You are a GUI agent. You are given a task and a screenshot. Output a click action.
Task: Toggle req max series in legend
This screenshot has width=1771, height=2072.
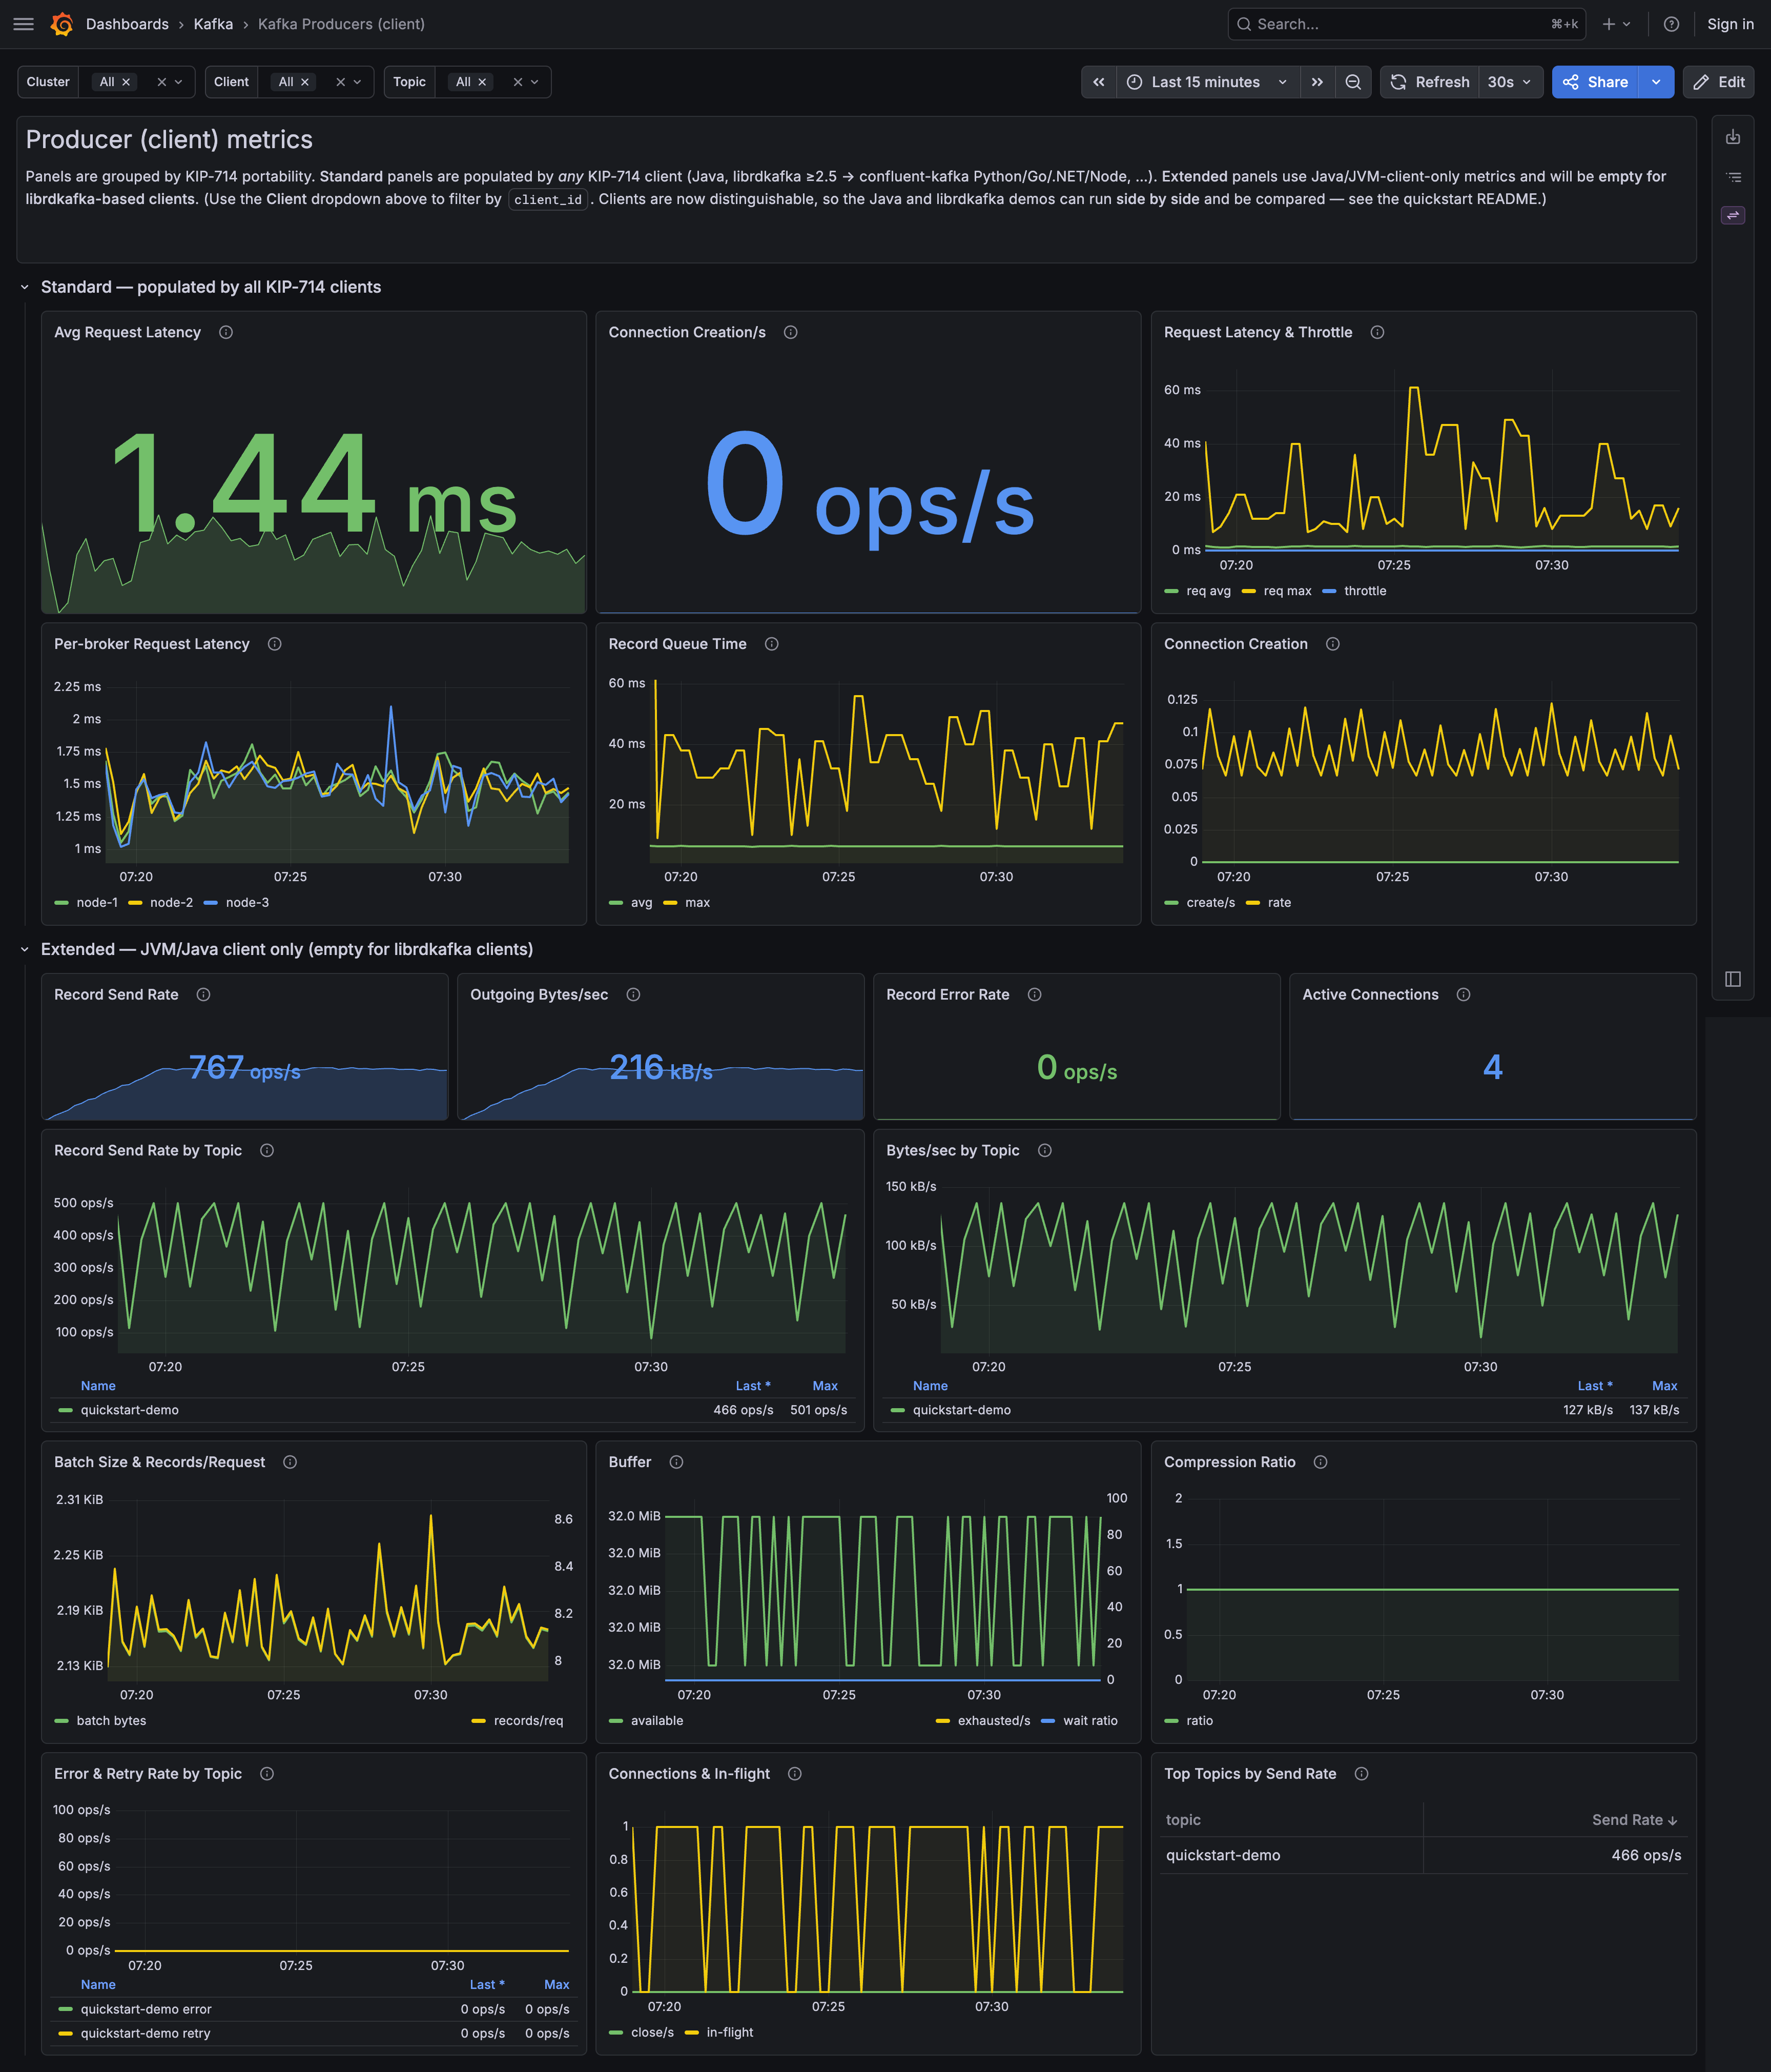click(x=1287, y=591)
